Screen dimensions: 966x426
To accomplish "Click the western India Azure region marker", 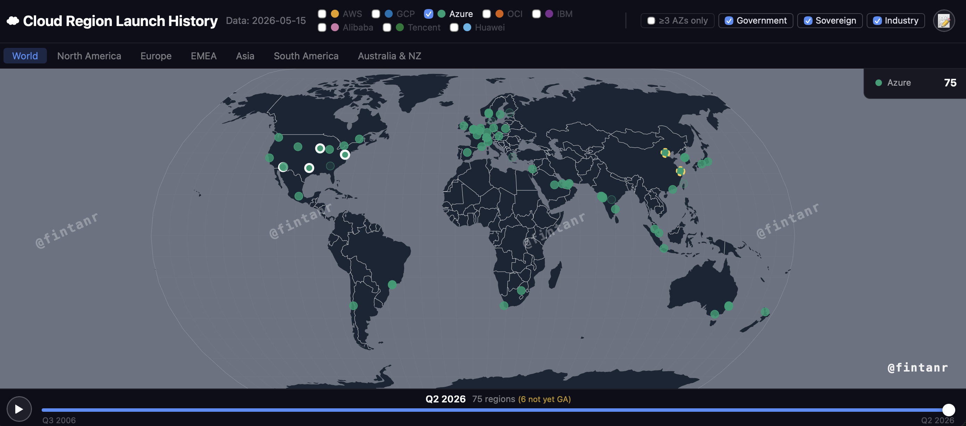I will (602, 197).
